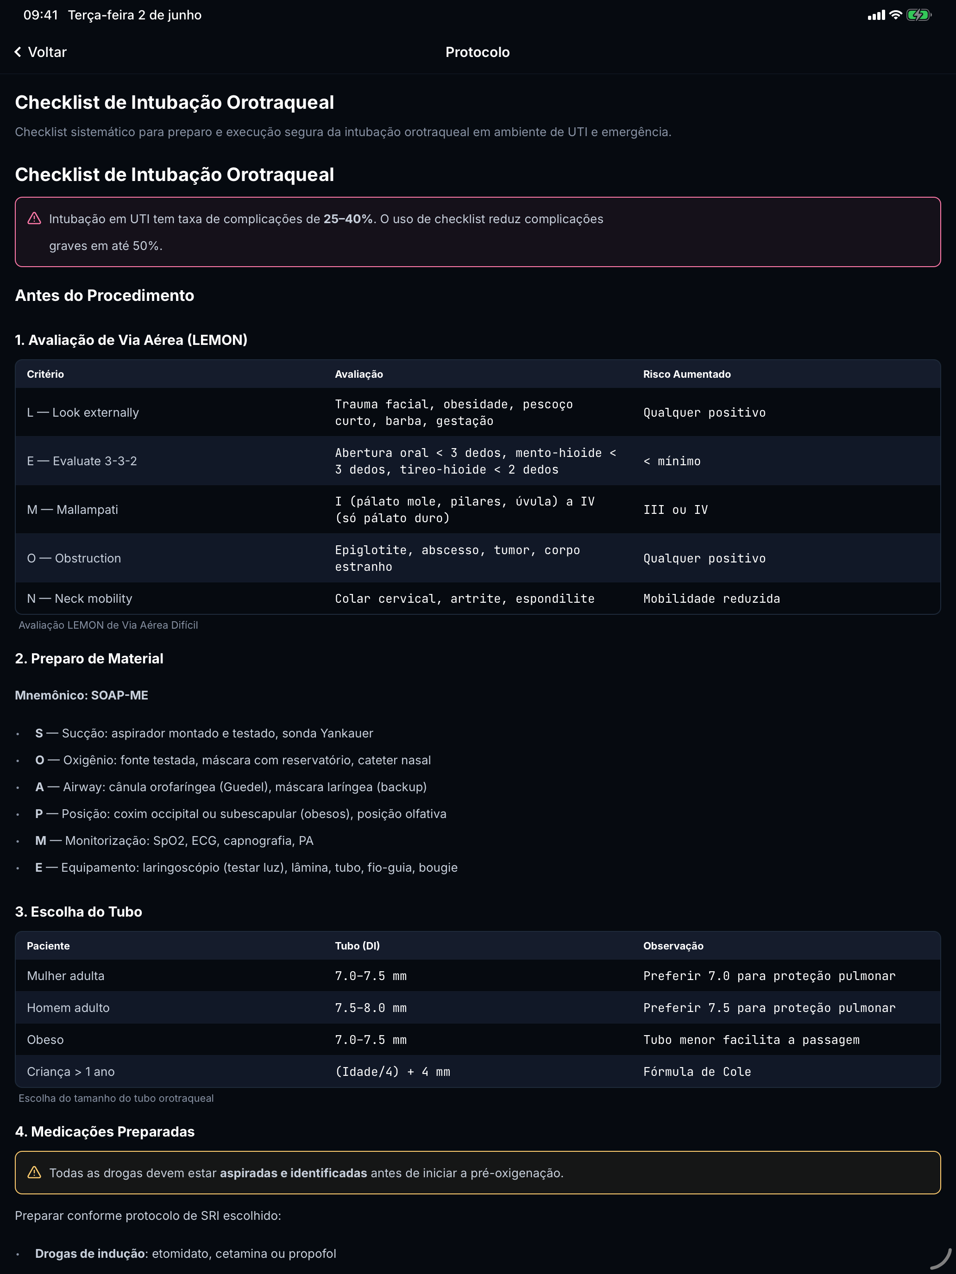Image resolution: width=956 pixels, height=1274 pixels.
Task: Click the III ou IV risk cell
Action: (675, 510)
